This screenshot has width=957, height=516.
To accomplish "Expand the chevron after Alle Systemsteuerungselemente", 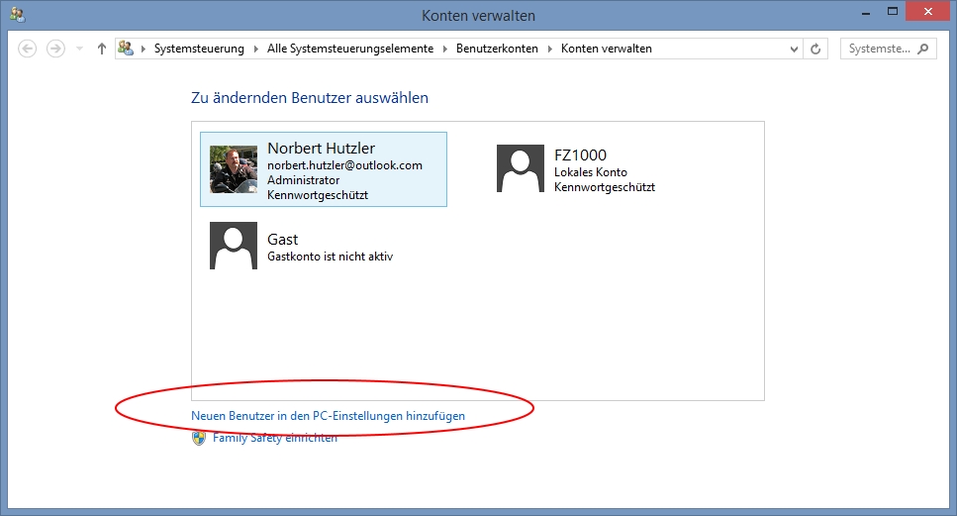I will pos(445,49).
